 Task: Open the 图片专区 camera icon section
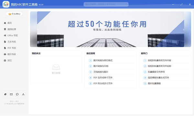[x=10, y=54]
